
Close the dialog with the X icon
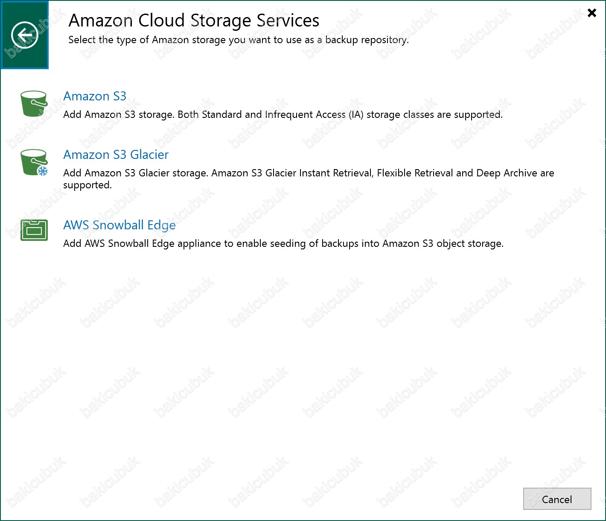click(592, 13)
